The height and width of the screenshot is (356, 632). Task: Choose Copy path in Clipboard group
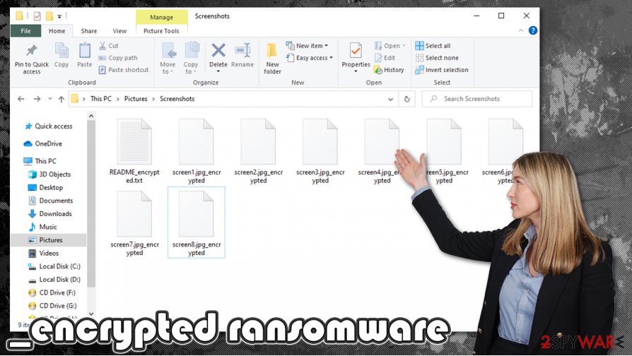(x=118, y=58)
